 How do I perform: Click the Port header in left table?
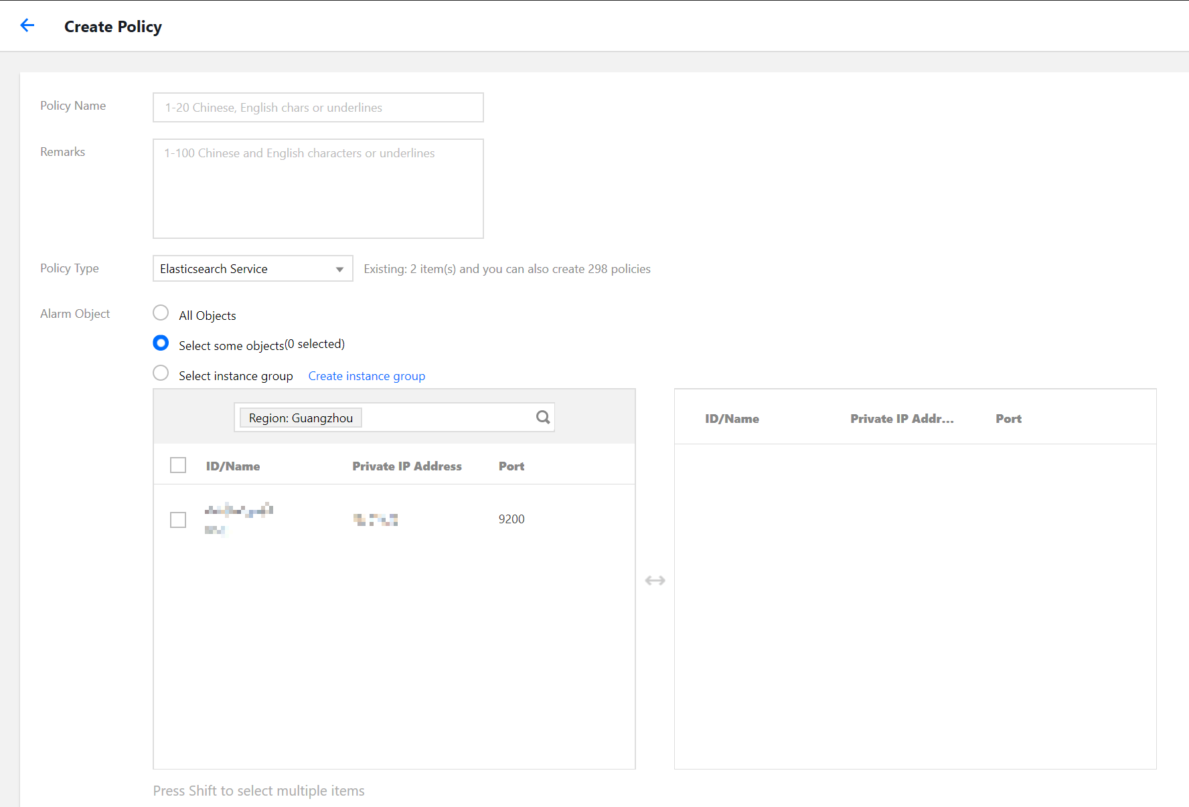click(511, 466)
